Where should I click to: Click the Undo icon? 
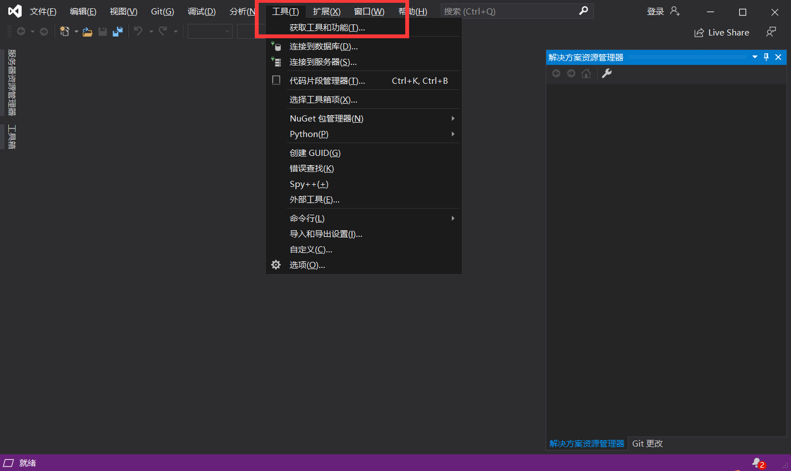(138, 32)
